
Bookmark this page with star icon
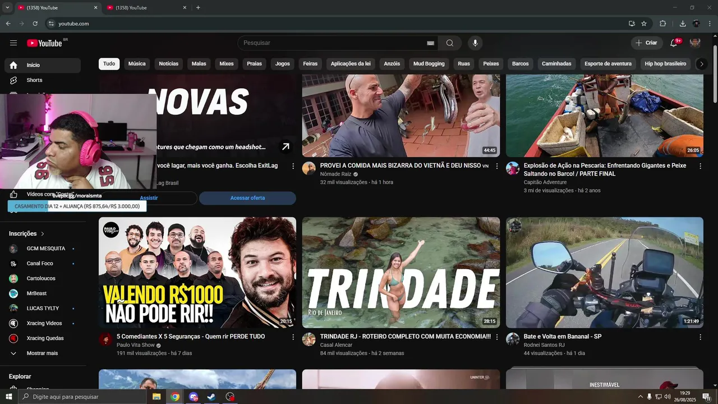click(x=644, y=24)
